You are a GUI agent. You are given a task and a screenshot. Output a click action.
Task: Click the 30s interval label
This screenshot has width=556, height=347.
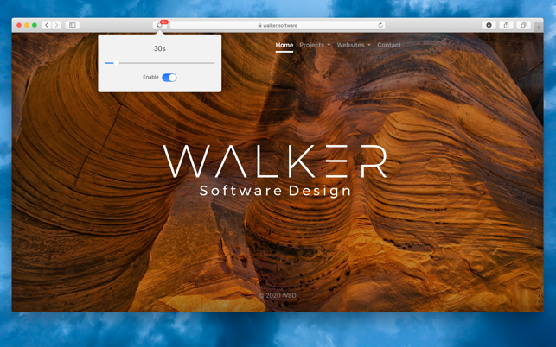160,48
